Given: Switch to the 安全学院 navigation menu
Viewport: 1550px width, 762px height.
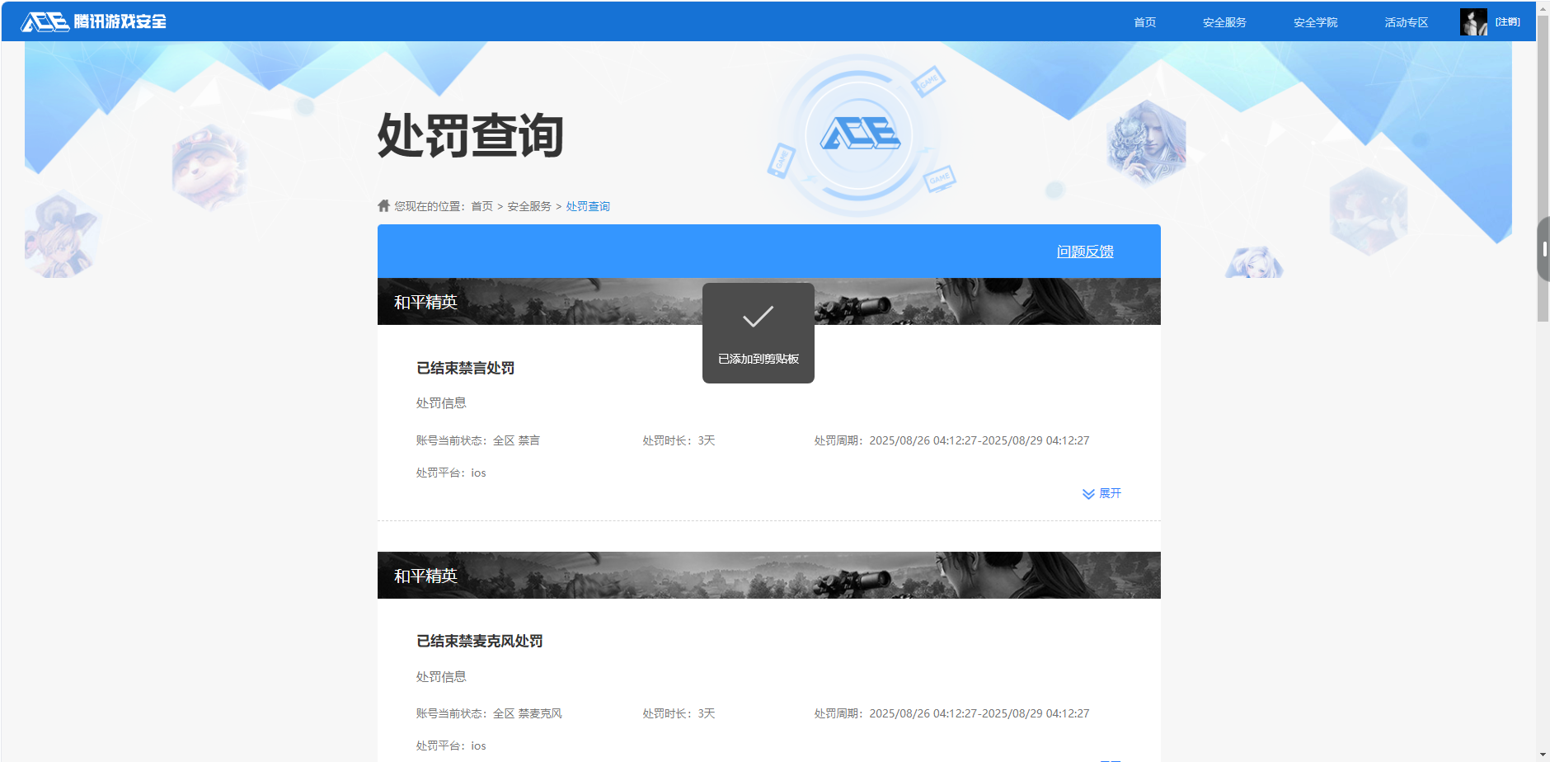Looking at the screenshot, I should click(1315, 22).
